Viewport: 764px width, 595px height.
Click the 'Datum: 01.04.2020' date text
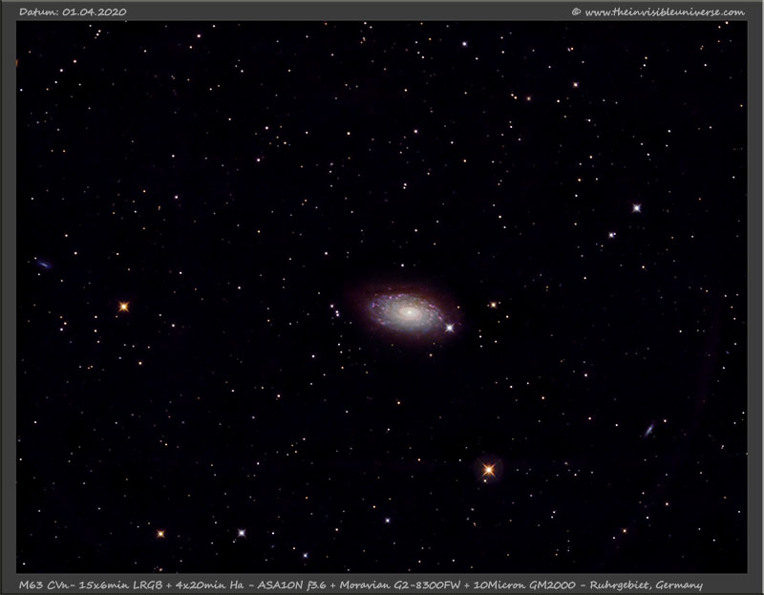point(72,11)
